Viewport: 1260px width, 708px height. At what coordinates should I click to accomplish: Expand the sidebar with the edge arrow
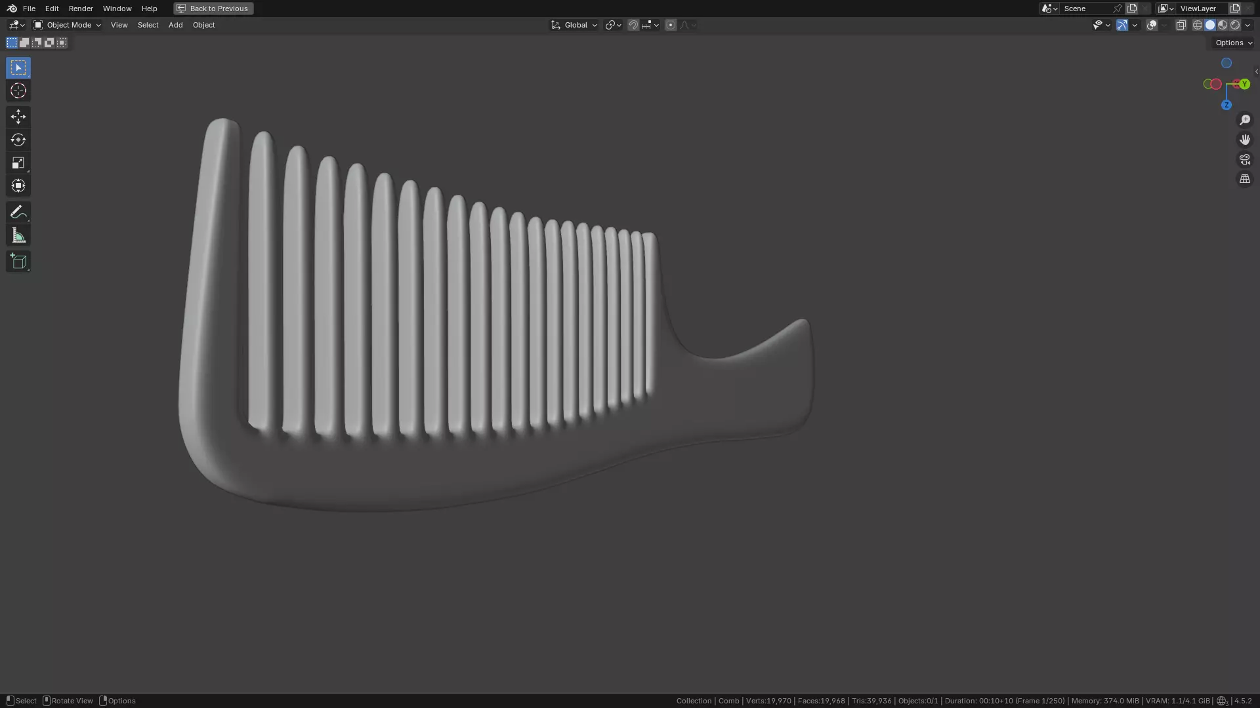(1256, 71)
